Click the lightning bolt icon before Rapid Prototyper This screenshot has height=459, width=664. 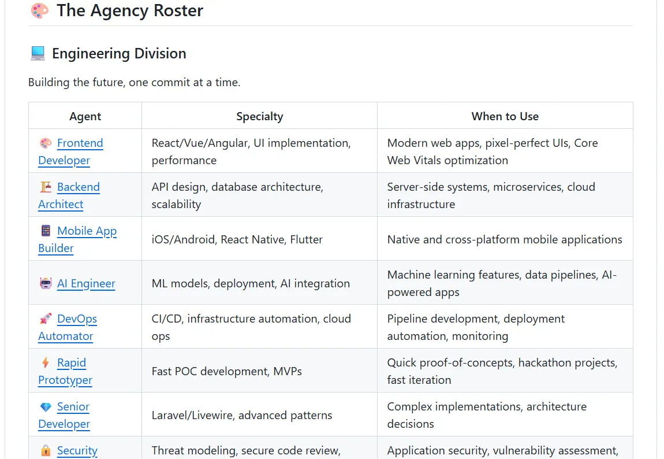pyautogui.click(x=46, y=362)
